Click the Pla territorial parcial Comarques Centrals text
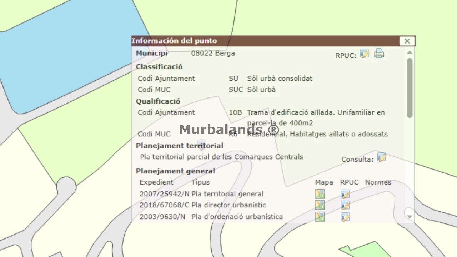This screenshot has width=457, height=257. pos(221,157)
